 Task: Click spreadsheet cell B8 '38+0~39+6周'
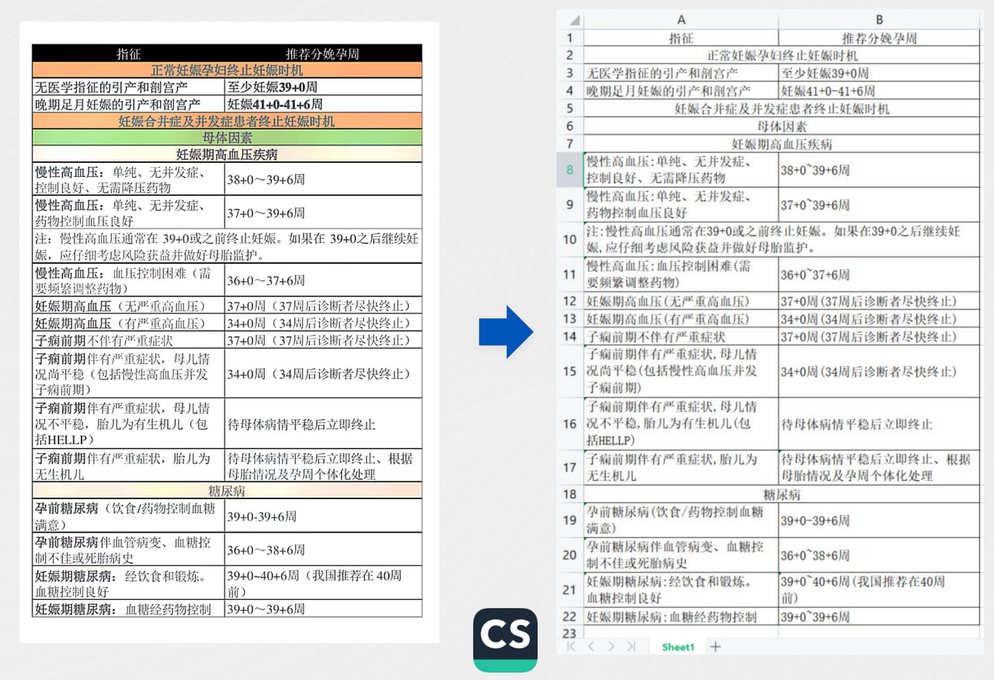(879, 169)
